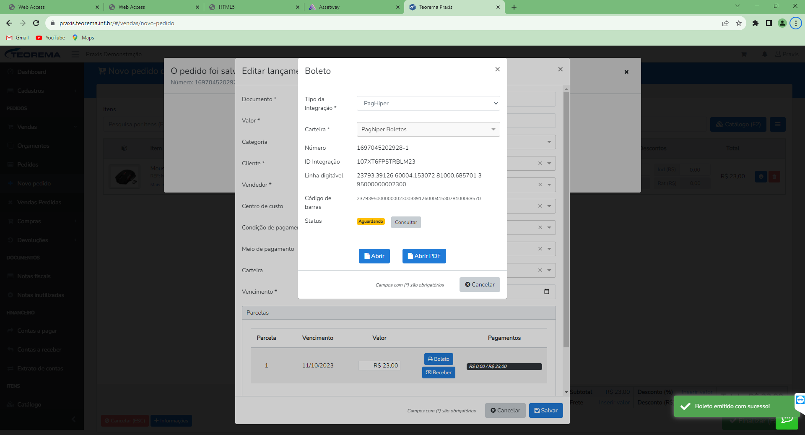Click the Consultar status button
805x435 pixels.
point(406,222)
